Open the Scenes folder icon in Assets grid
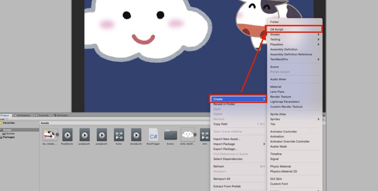 171,134
